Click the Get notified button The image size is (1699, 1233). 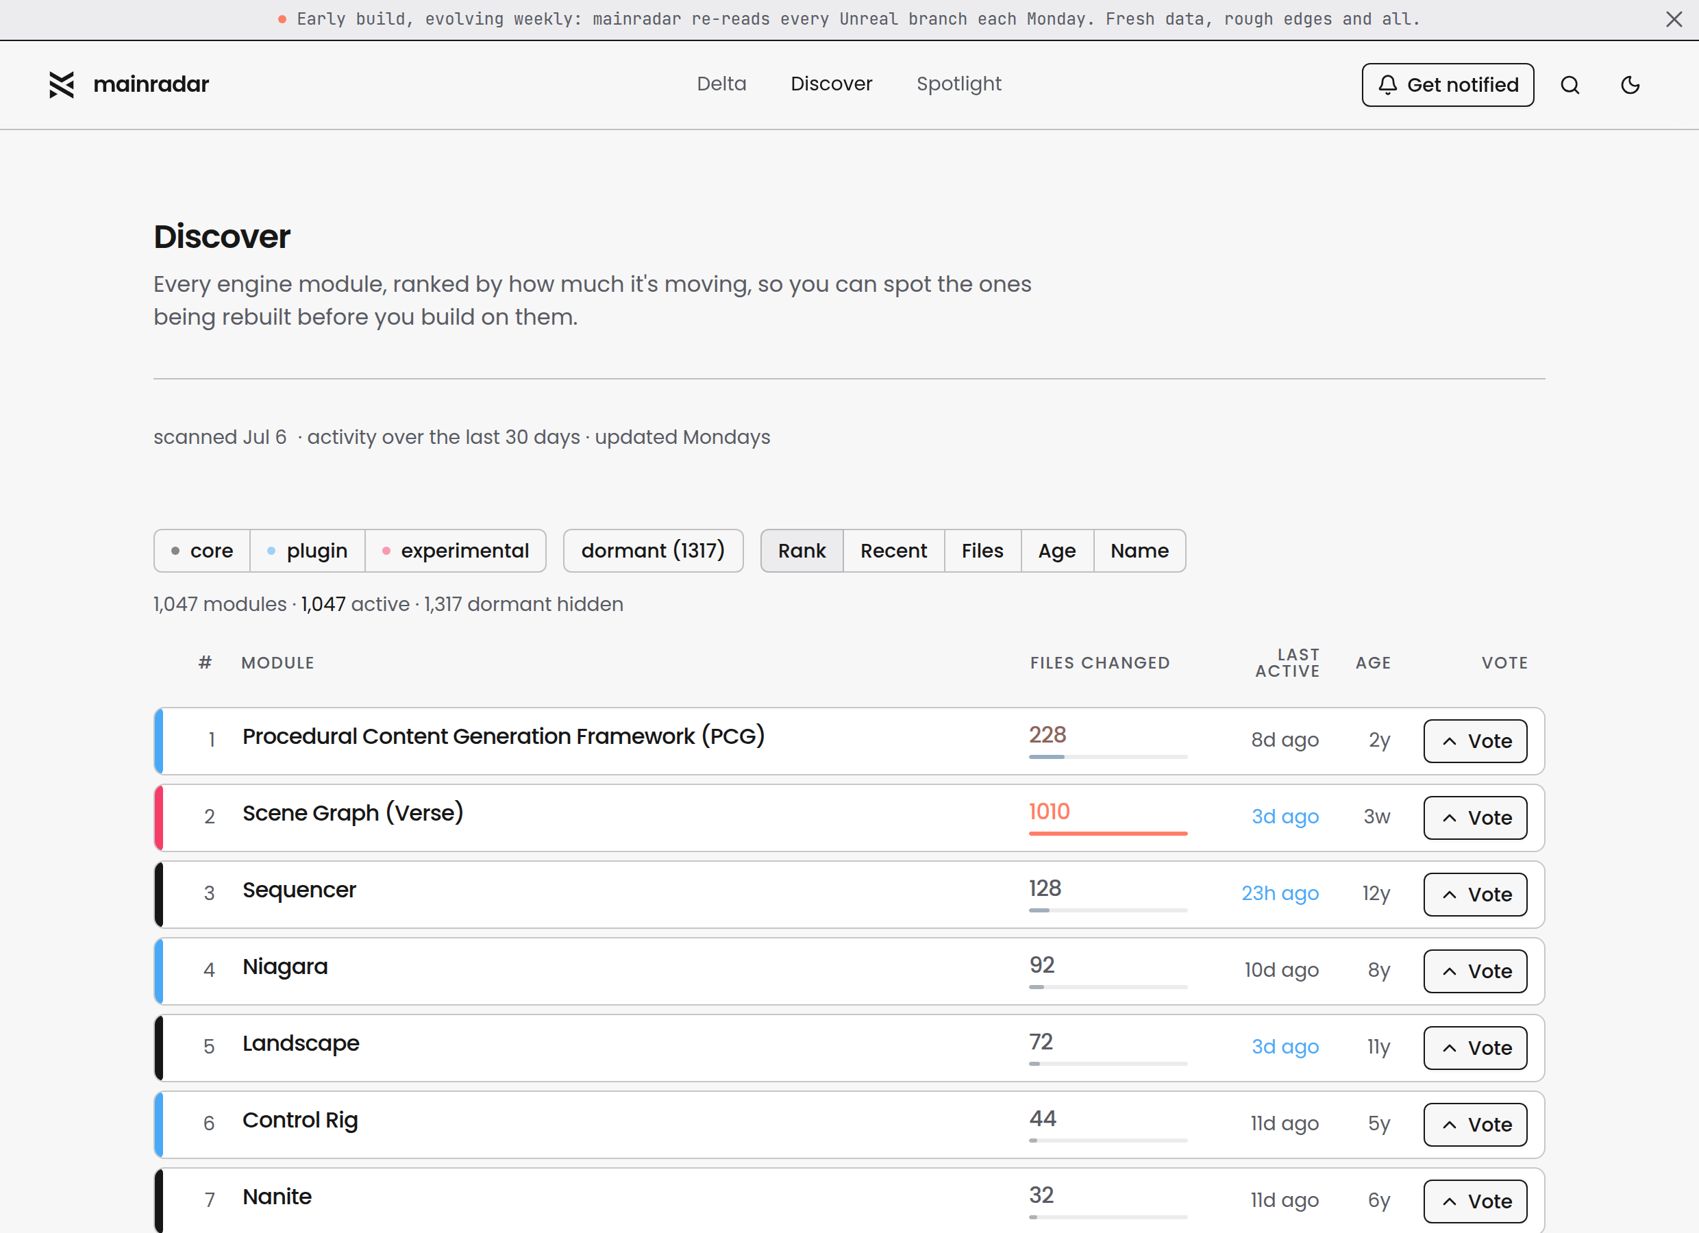[1448, 86]
